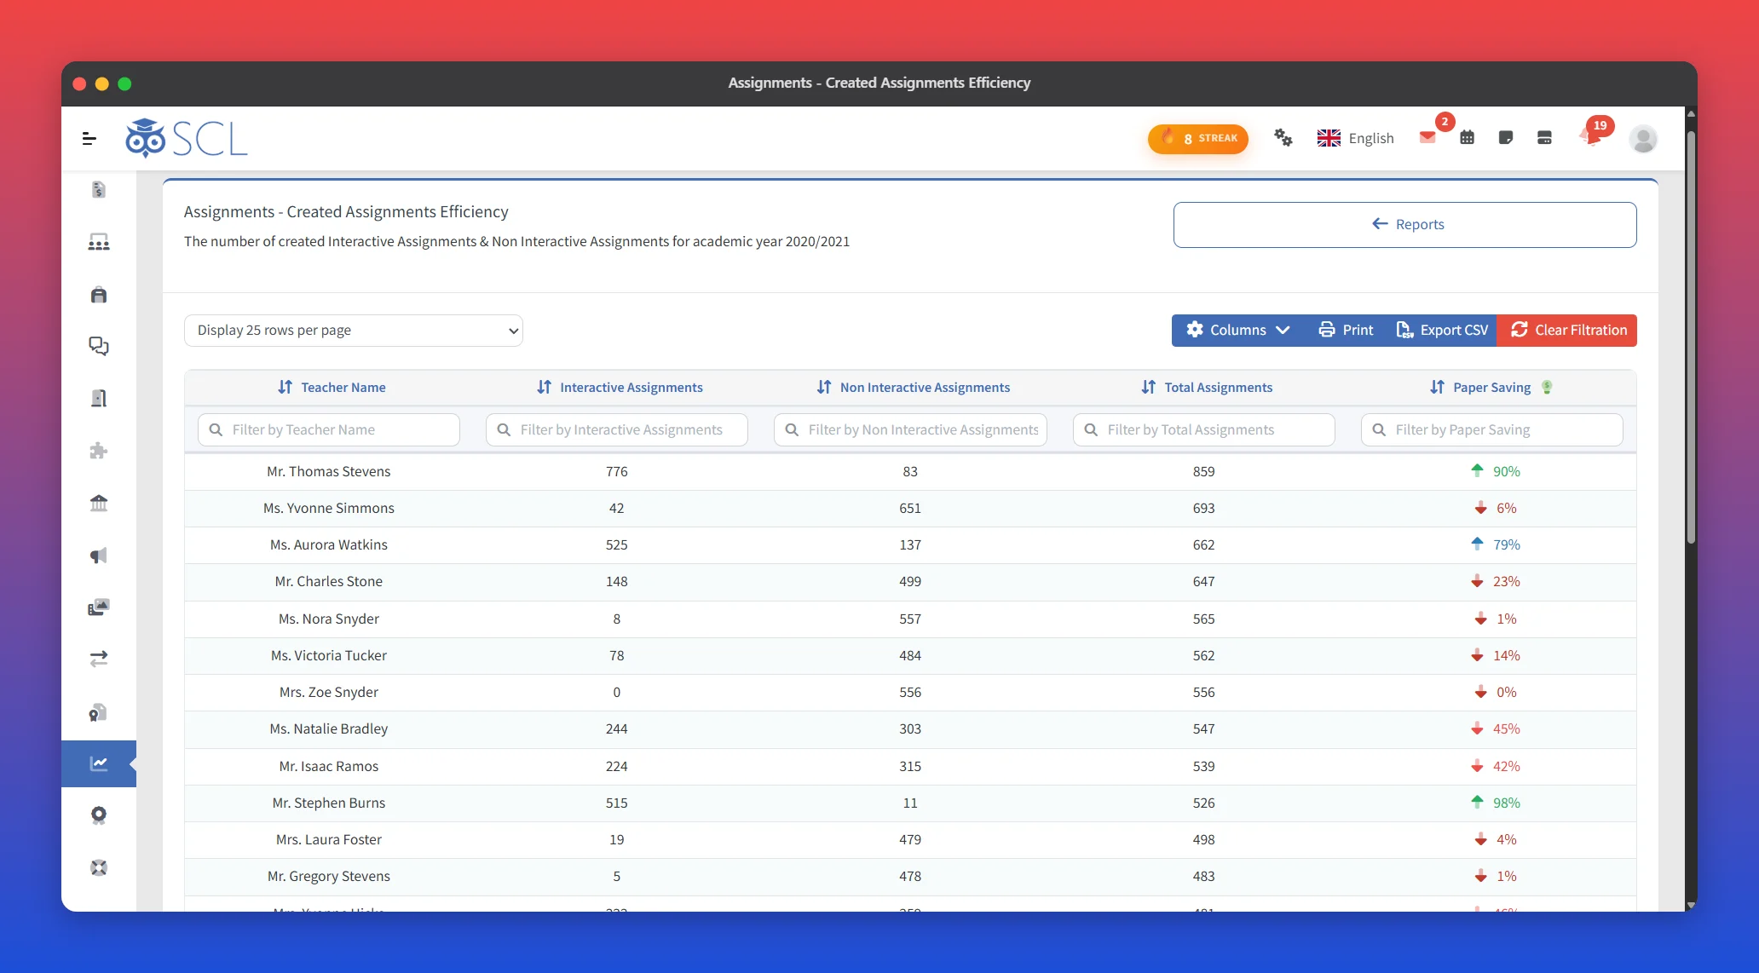Select Mrs. Zoe Snyder name cell
This screenshot has height=973, width=1759.
pyautogui.click(x=329, y=693)
